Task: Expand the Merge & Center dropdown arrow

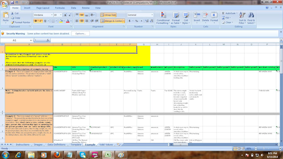Action: (x=124, y=21)
